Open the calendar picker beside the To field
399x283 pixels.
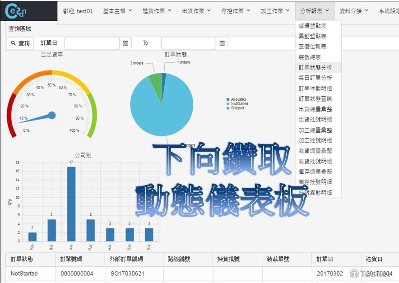pyautogui.click(x=221, y=43)
